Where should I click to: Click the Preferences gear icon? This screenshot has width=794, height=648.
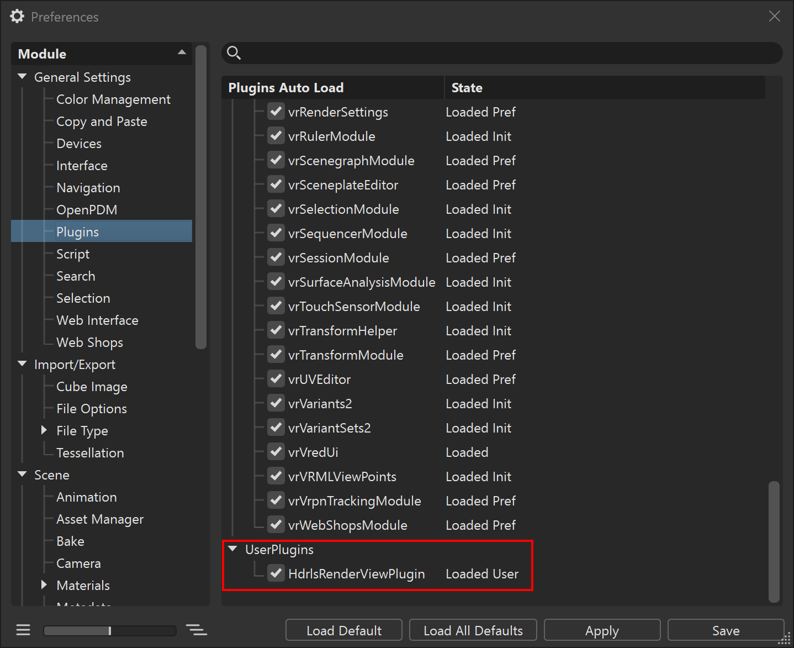pyautogui.click(x=17, y=16)
